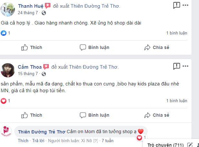
Task: Open Cẩm Thoa's profile picture
Action: point(8,70)
